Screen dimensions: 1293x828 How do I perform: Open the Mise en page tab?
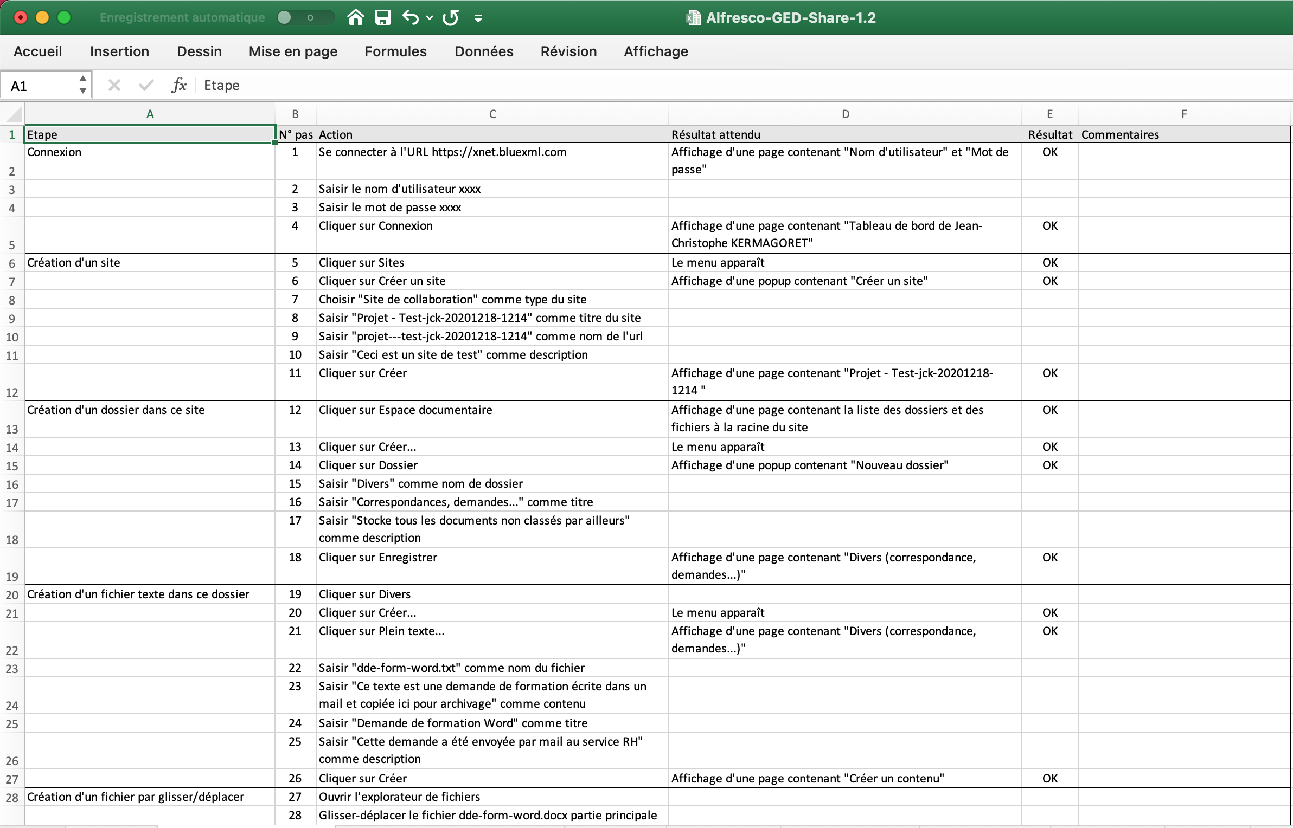pos(293,51)
